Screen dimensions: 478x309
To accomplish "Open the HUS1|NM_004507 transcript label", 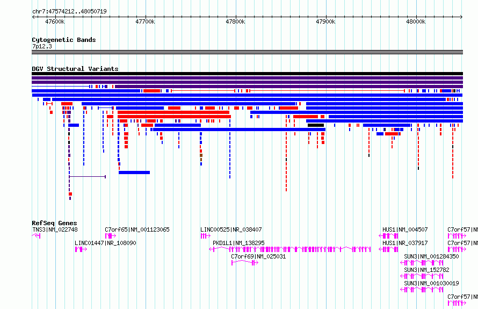I will coord(405,229).
